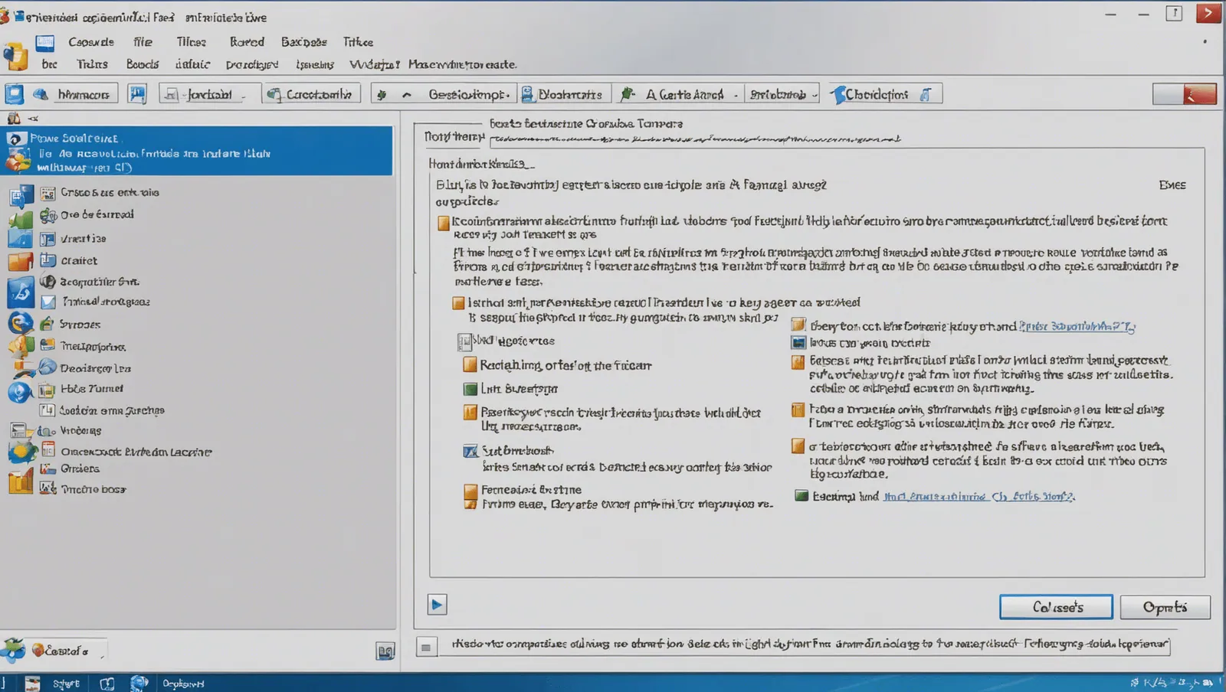Toggle the blue checked box in the left column

pos(470,451)
